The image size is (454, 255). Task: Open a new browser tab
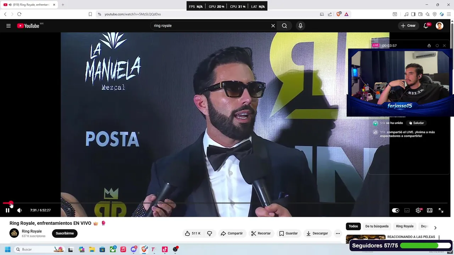pos(63,5)
